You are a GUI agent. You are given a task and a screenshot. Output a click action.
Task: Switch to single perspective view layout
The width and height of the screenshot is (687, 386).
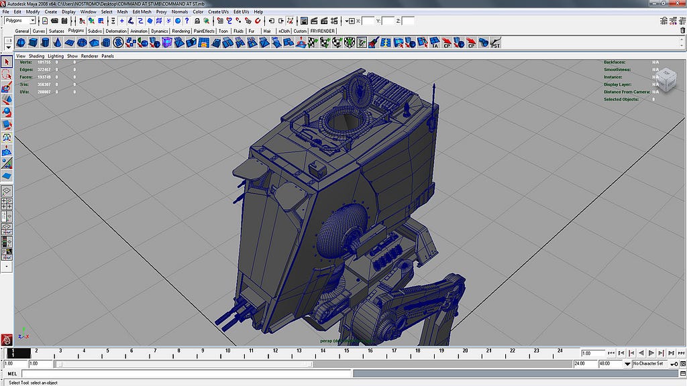pos(7,191)
